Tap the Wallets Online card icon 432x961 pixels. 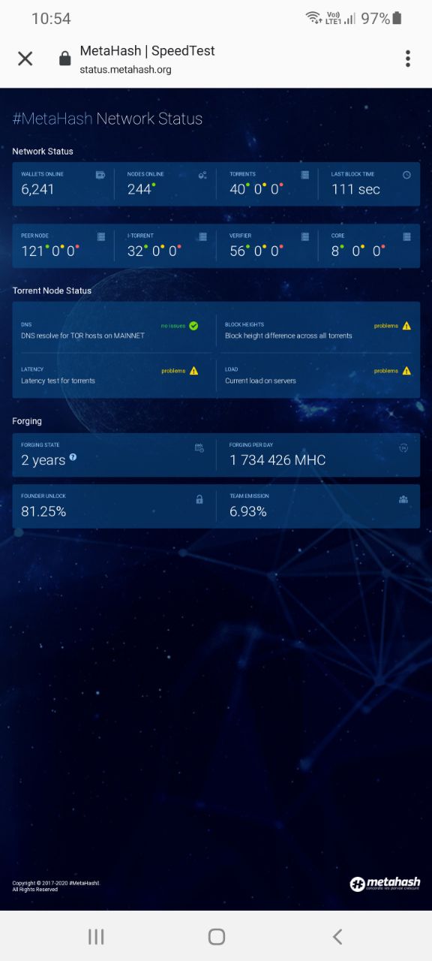click(100, 175)
